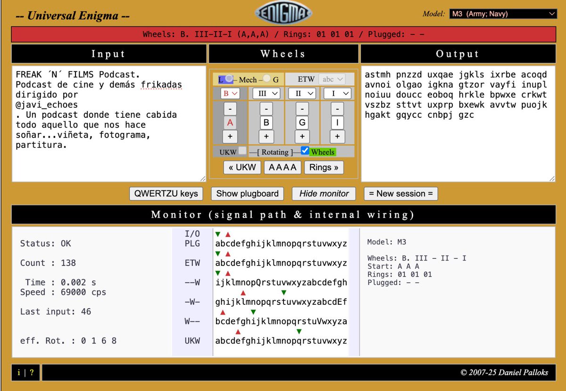Viewport: 566px width, 391px height.
Task: Open the Model dropdown showing M3
Action: click(x=503, y=14)
